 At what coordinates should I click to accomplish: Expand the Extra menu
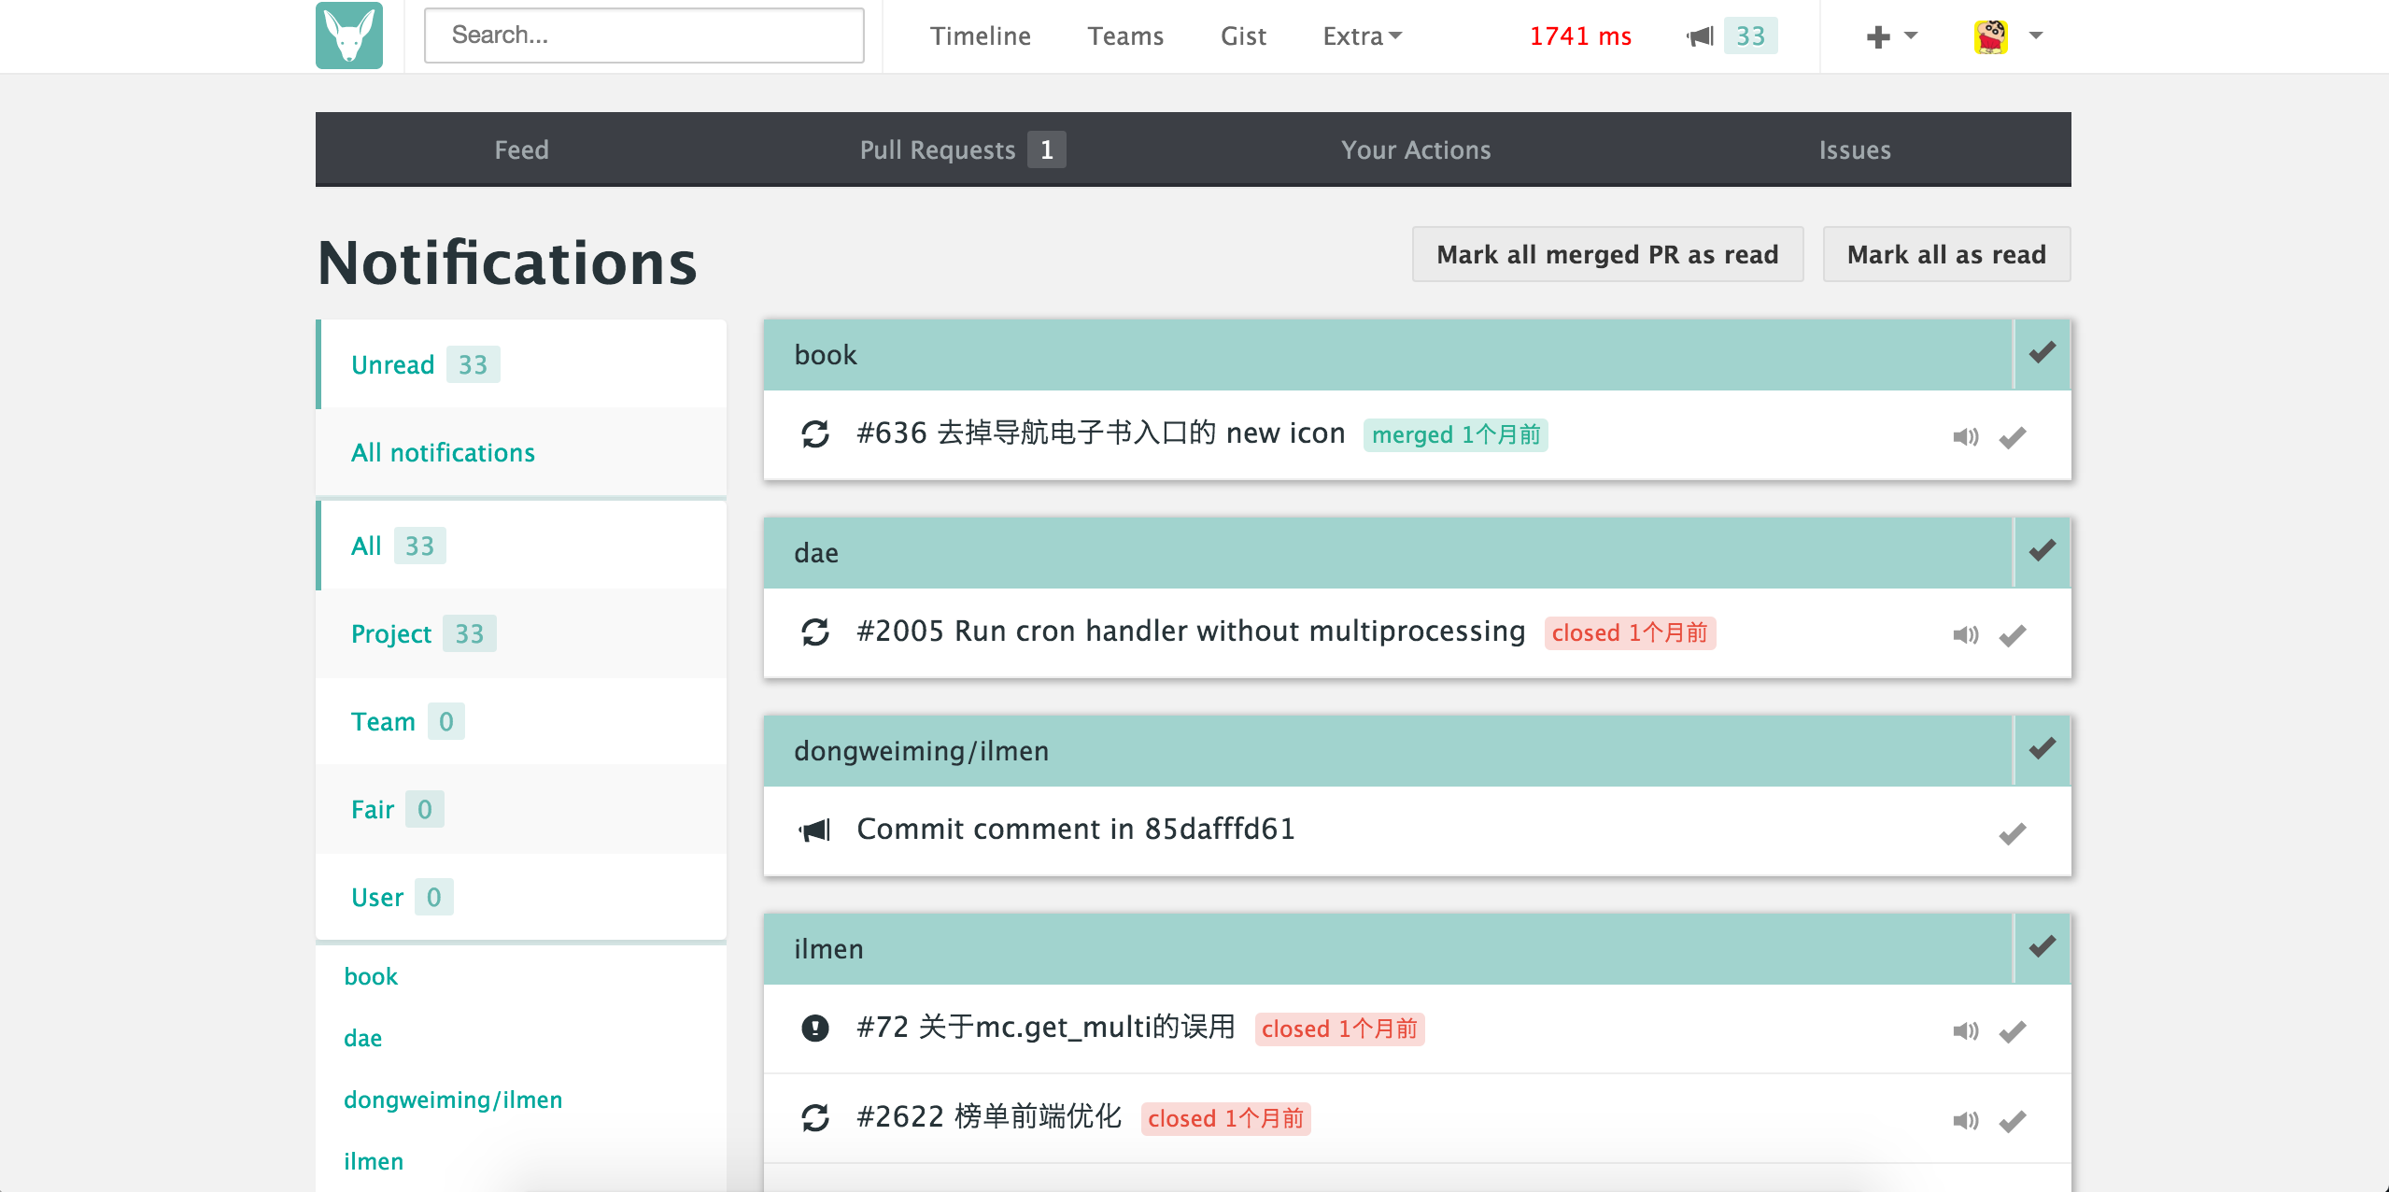[x=1362, y=36]
